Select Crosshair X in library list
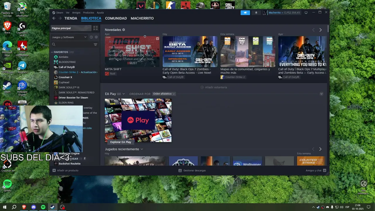 (x=65, y=77)
